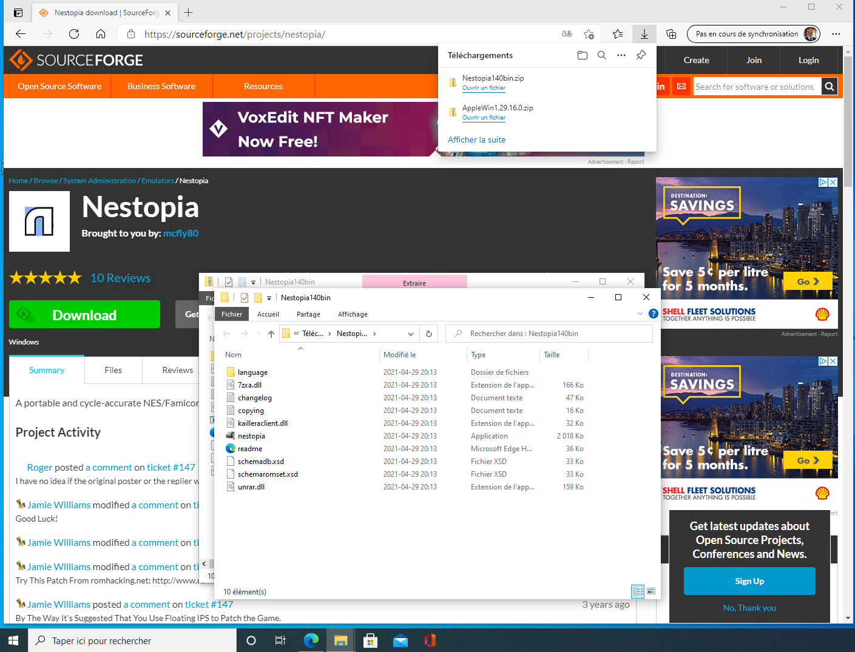The image size is (855, 652).
Task: Click Ouvrir un fichier under AppleWin1.29.16.0.zip
Action: [x=484, y=118]
